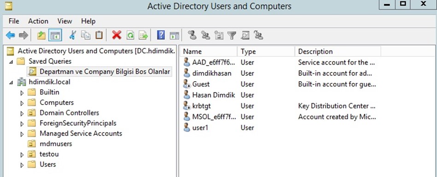Collapse the Saved Queries node arrow
Image resolution: width=437 pixels, height=177 pixels.
pos(11,61)
